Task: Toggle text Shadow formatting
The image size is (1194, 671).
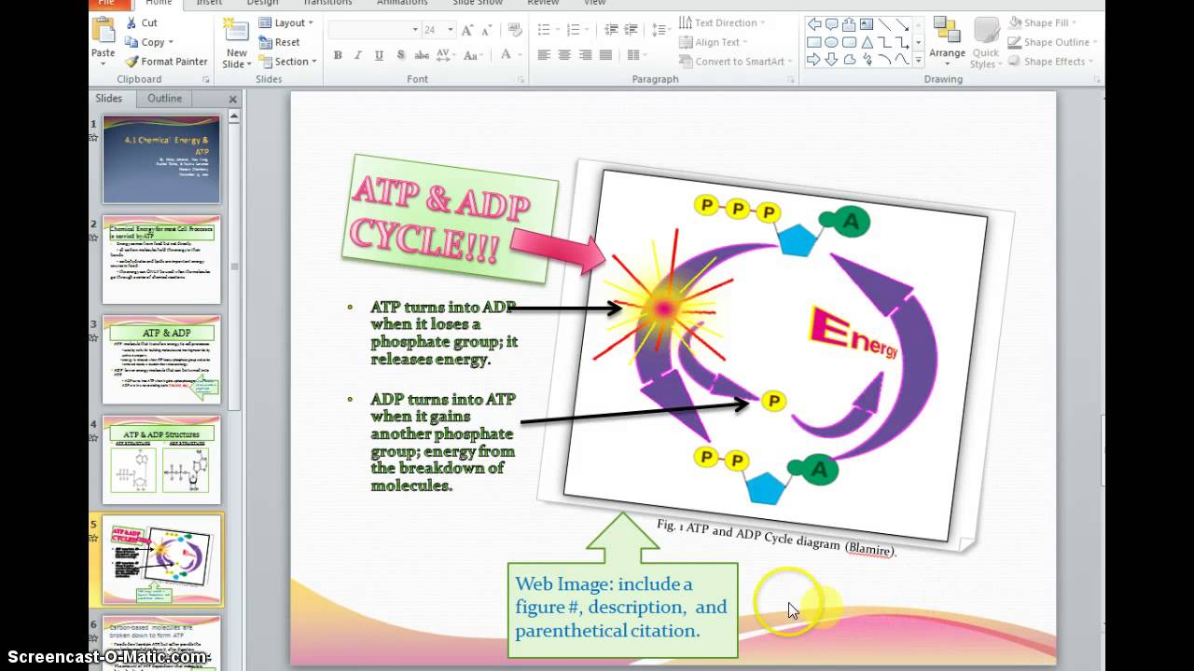Action: click(399, 56)
